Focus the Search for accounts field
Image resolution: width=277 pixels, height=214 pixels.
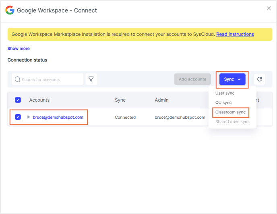(x=48, y=79)
